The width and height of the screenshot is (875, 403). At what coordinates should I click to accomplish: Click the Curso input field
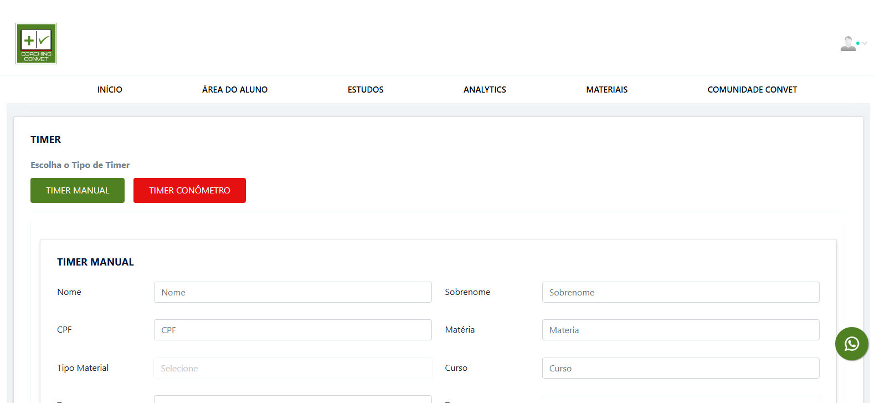[680, 368]
